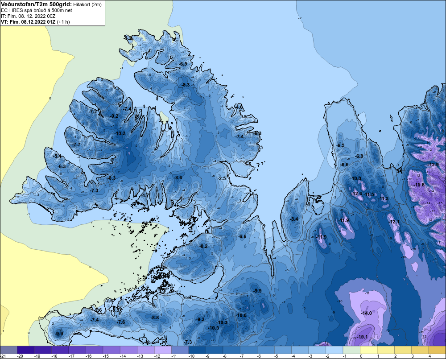Click the -8.8 temperature label
Viewport: 446px width, 359px height.
coord(155,318)
